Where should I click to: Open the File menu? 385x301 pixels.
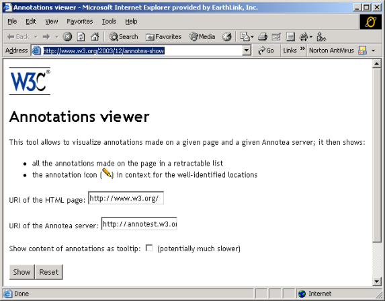click(x=12, y=22)
